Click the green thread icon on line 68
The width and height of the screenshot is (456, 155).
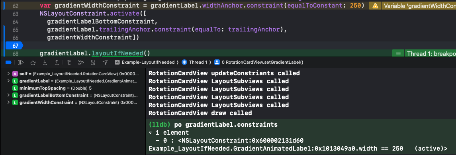398,54
